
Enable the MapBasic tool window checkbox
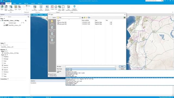pyautogui.click(x=2, y=57)
